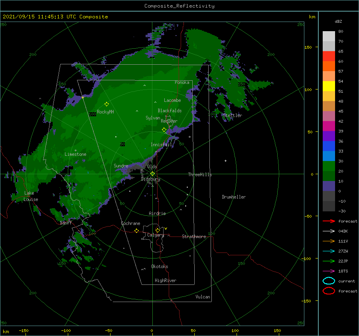Click the white 04DK arrow in legend

[329, 231]
